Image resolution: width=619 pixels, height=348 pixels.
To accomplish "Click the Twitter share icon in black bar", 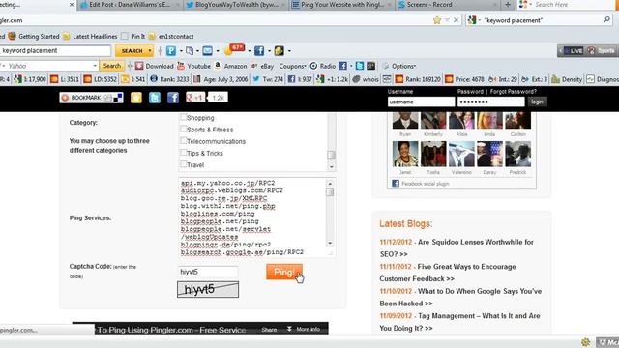I will (x=155, y=98).
